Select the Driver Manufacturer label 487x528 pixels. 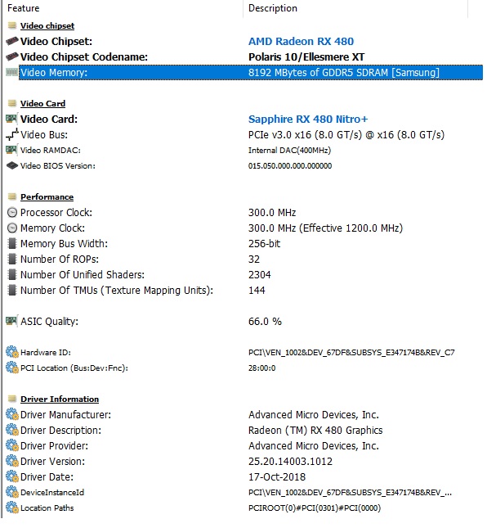pos(65,414)
